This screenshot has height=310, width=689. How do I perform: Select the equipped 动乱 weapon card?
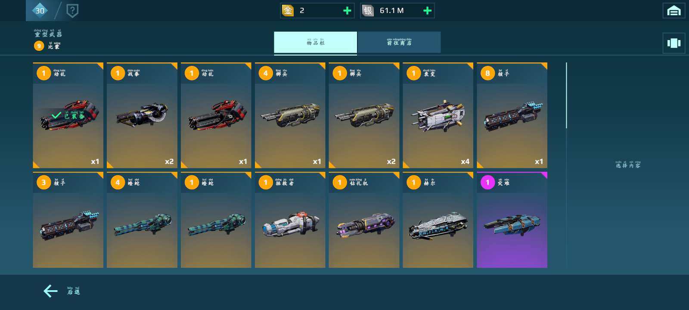[x=68, y=115]
